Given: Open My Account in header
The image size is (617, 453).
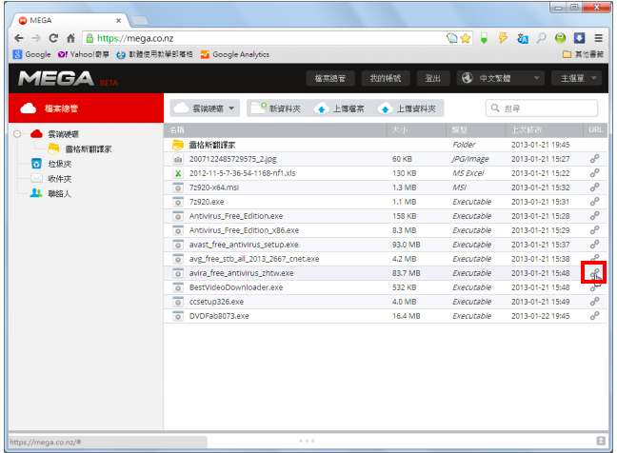Looking at the screenshot, I should tap(386, 78).
